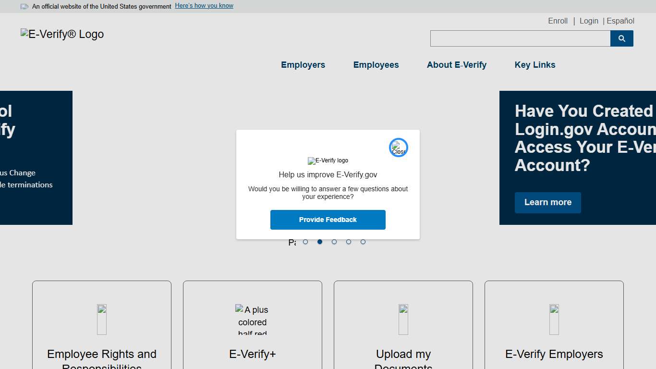
Task: Click the Provide Feedback button
Action: [x=328, y=220]
